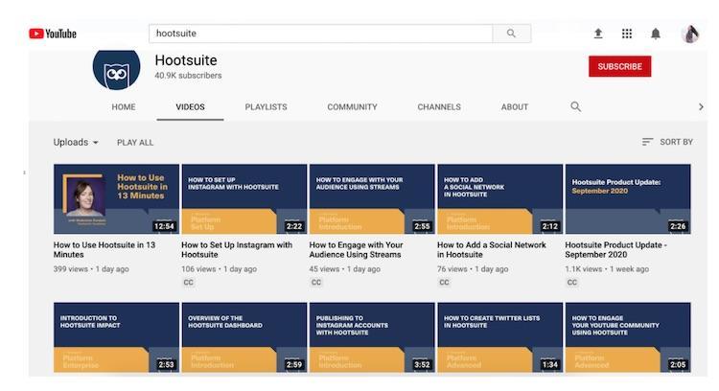Click CC badge under Add a Social Network video

click(444, 283)
